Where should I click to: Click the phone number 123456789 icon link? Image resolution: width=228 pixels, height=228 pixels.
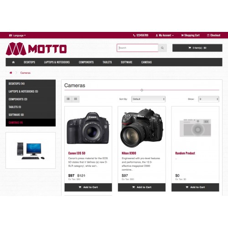coord(140,35)
